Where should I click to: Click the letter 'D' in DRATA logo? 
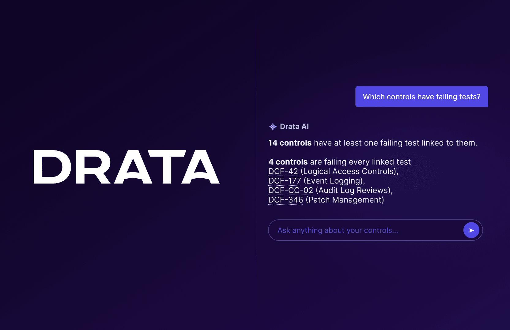[x=52, y=167]
